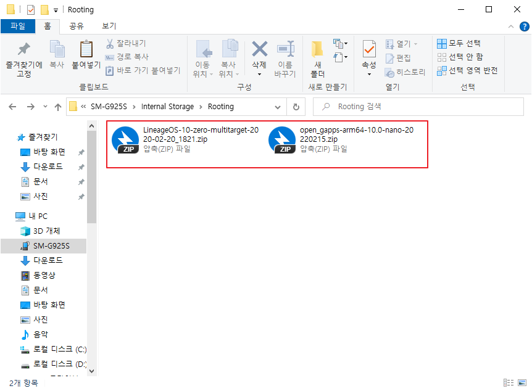532x391 pixels.
Task: Open the File (파일) tab
Action: point(18,26)
